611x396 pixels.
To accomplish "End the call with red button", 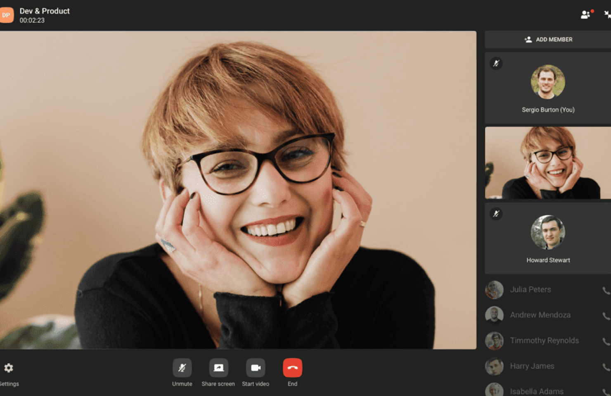I will click(x=292, y=368).
